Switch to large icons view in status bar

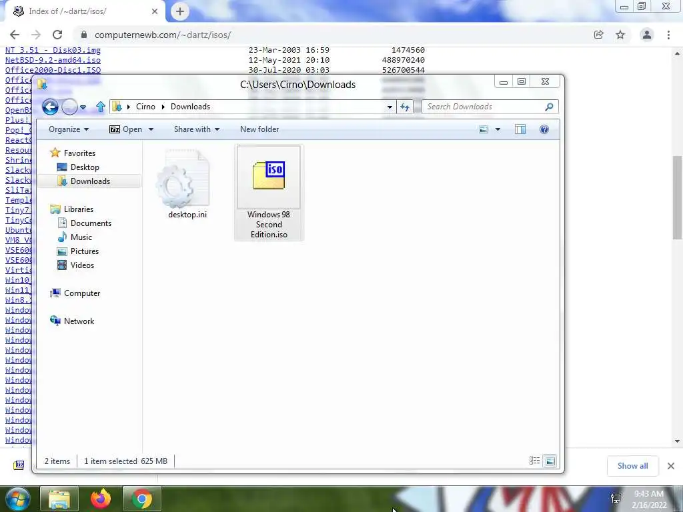click(550, 461)
